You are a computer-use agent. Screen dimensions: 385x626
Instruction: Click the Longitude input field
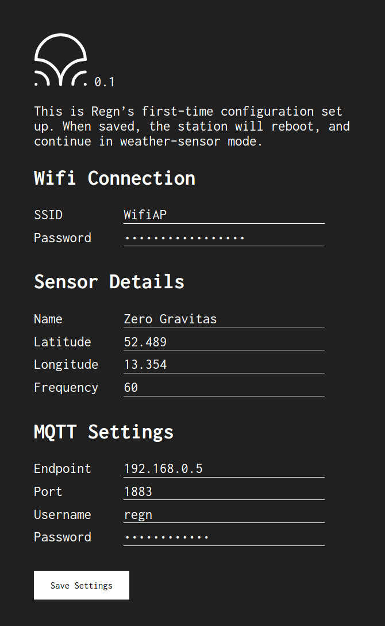[x=224, y=365]
